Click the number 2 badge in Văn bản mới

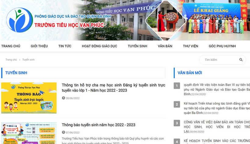177,104
